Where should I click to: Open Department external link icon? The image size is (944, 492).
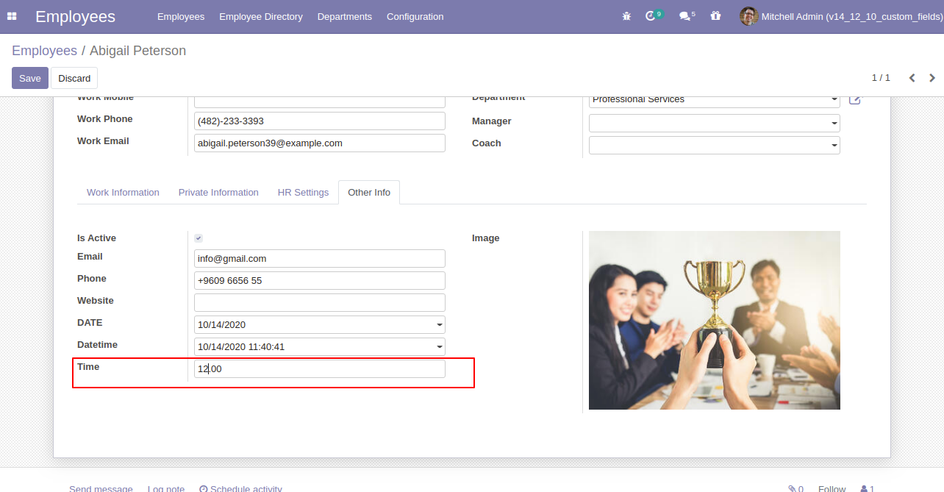(x=854, y=99)
